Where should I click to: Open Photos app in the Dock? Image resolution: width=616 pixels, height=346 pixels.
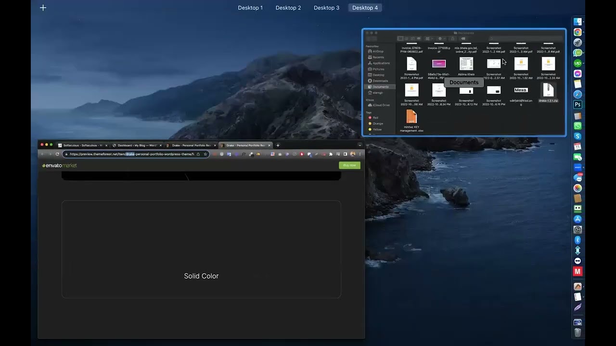(x=577, y=188)
